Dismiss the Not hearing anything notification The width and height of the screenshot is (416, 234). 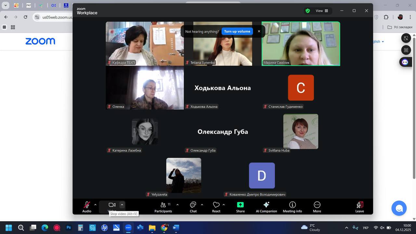click(x=259, y=32)
